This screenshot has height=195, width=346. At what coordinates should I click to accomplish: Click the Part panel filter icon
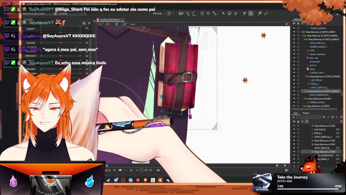pos(294,117)
